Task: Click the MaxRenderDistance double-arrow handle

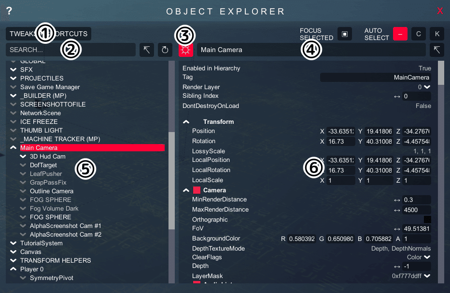Action: click(397, 210)
